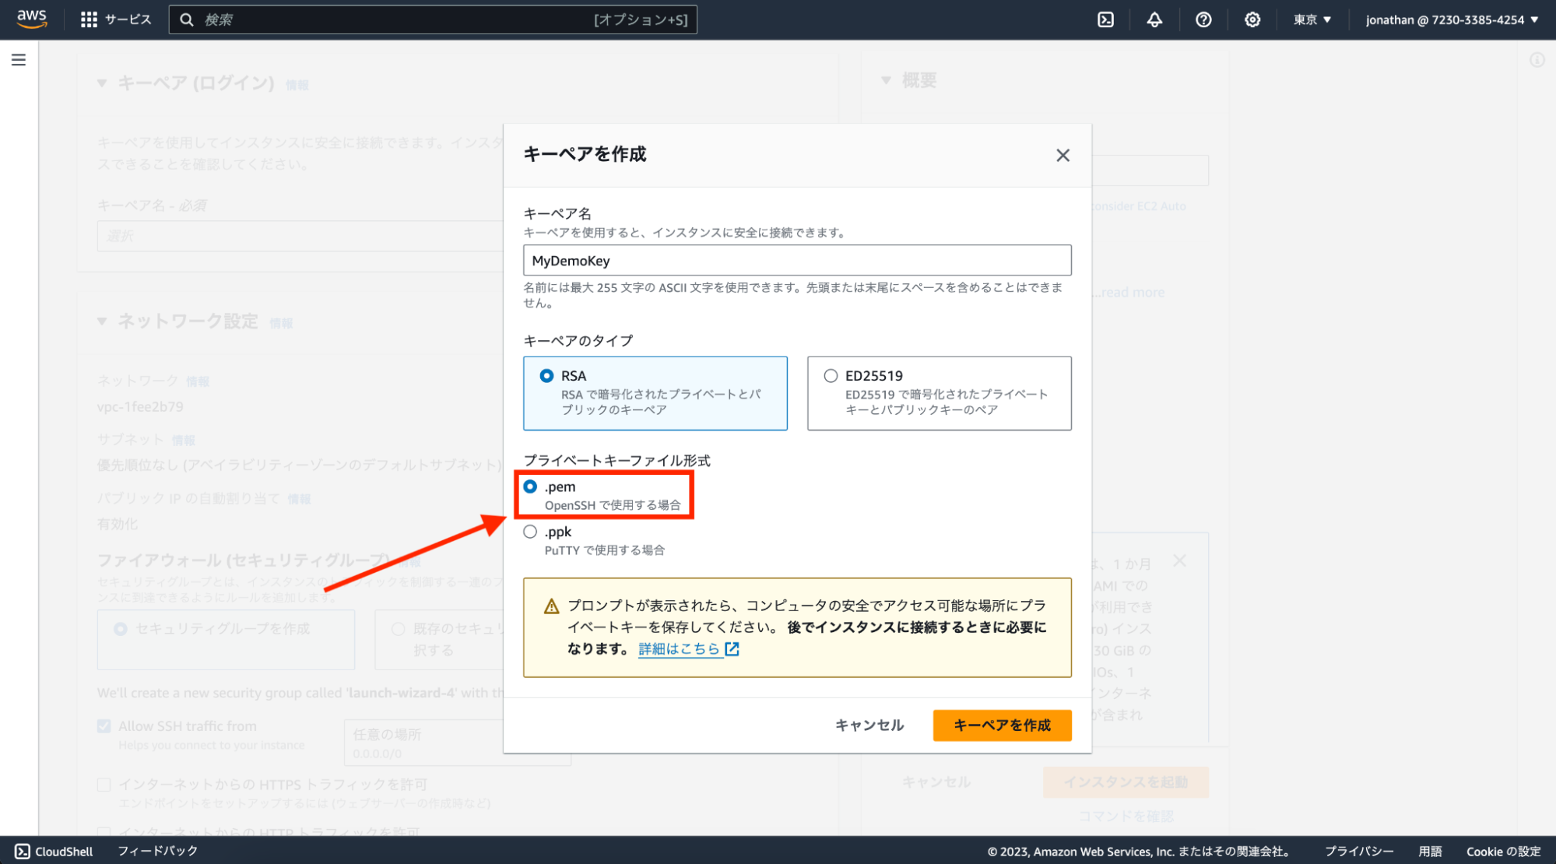Open settings gear icon in header
The height and width of the screenshot is (864, 1556).
[1252, 19]
